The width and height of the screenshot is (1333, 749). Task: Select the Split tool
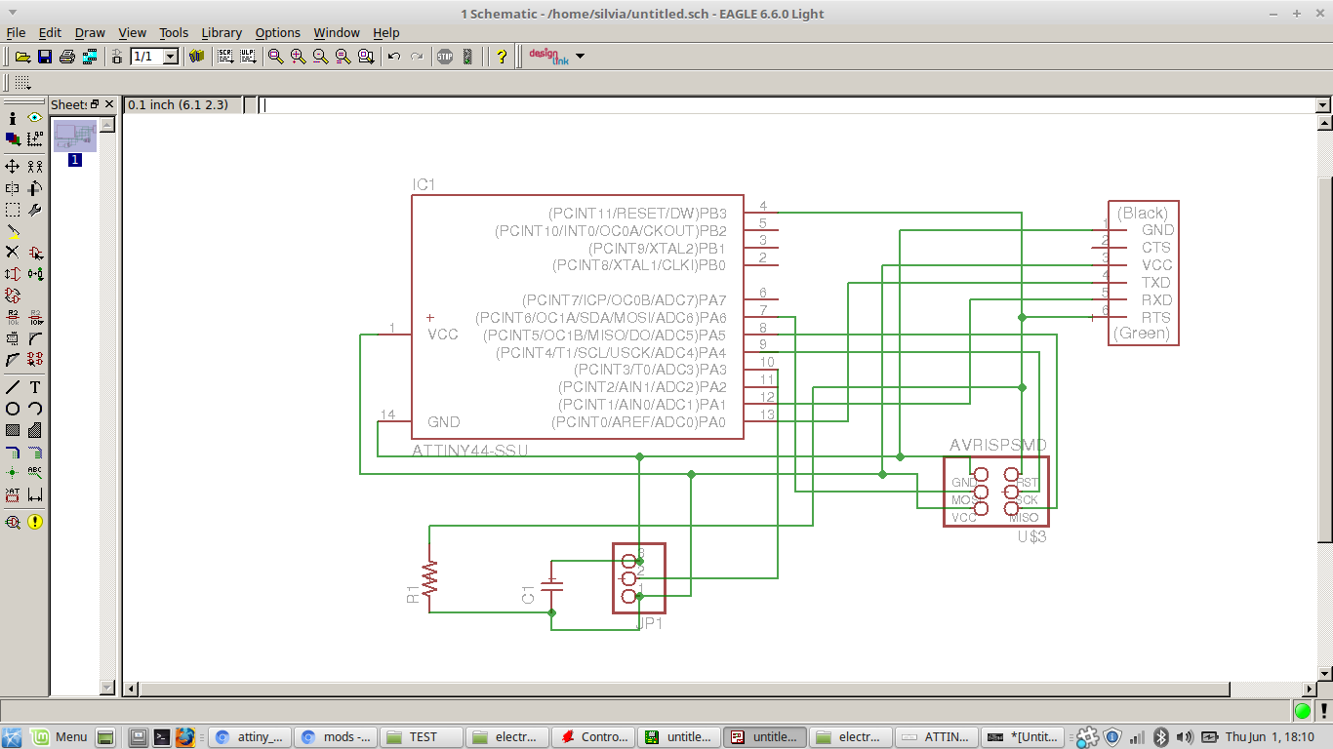tap(13, 360)
